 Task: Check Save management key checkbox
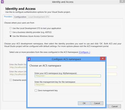point(36,90)
